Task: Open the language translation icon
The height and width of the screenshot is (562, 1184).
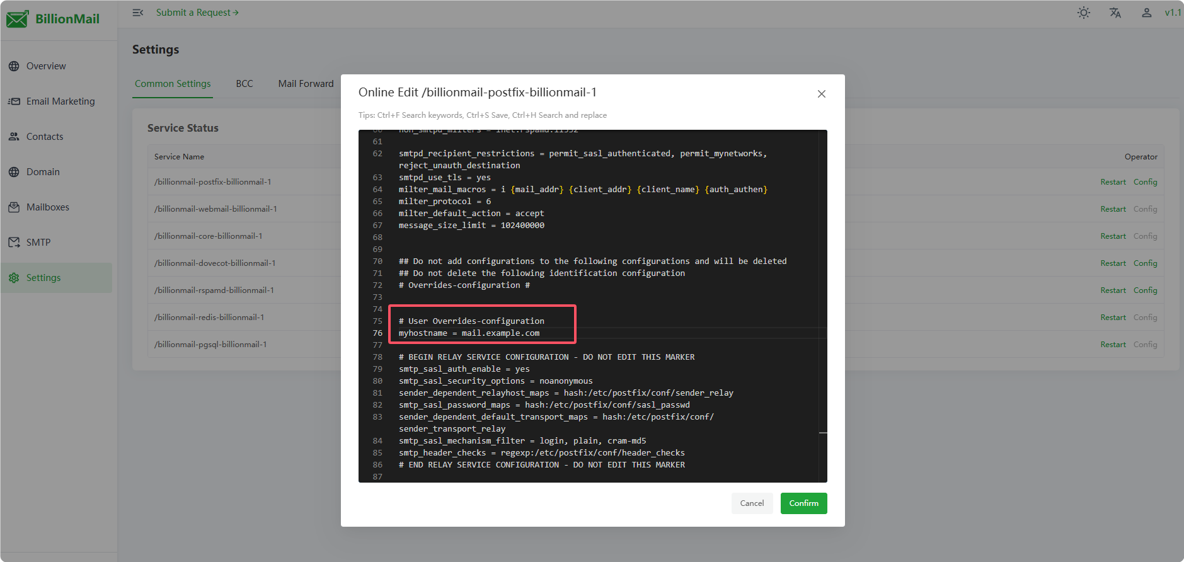Action: pos(1115,13)
